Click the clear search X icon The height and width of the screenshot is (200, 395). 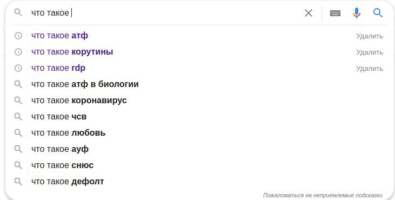[x=309, y=13]
